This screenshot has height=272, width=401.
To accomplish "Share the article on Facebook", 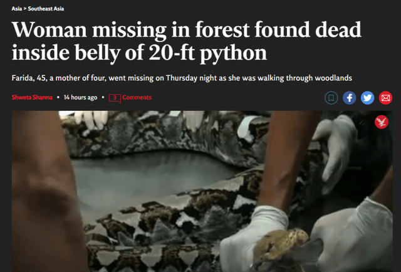I will pyautogui.click(x=350, y=98).
